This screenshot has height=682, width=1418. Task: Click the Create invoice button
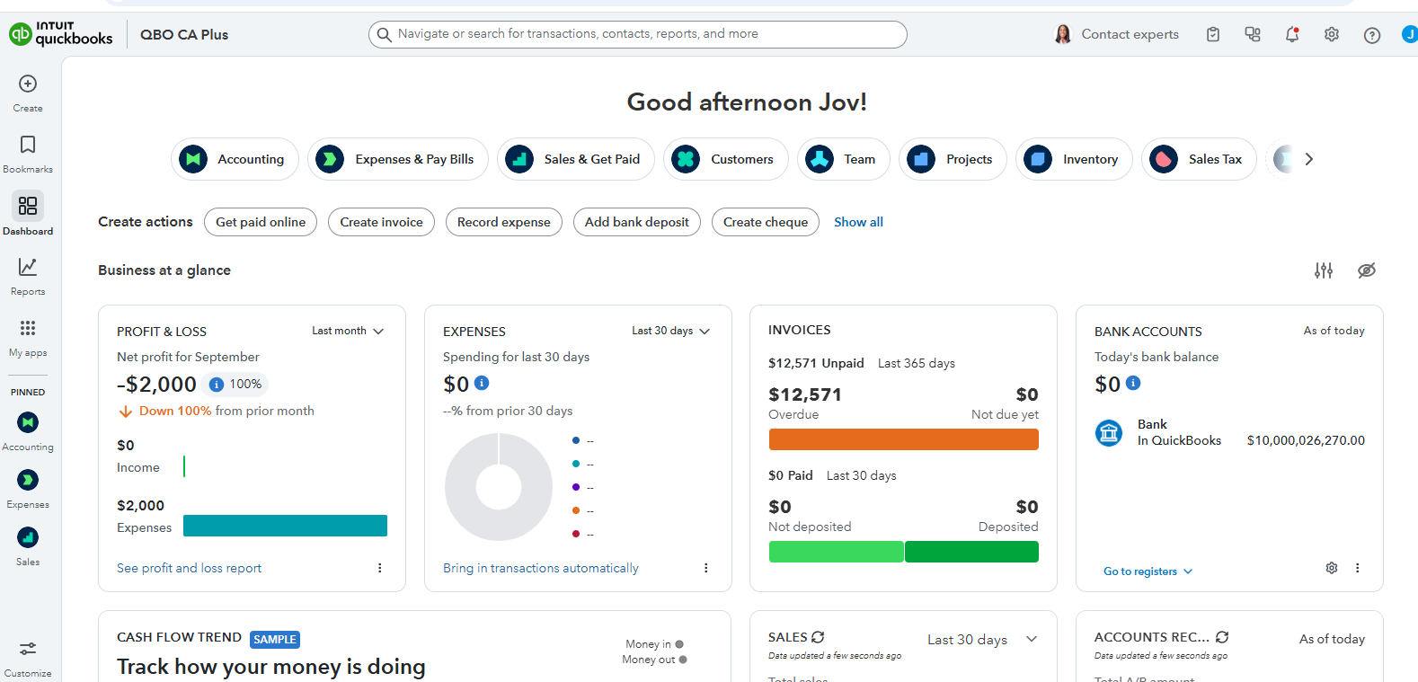tap(381, 222)
